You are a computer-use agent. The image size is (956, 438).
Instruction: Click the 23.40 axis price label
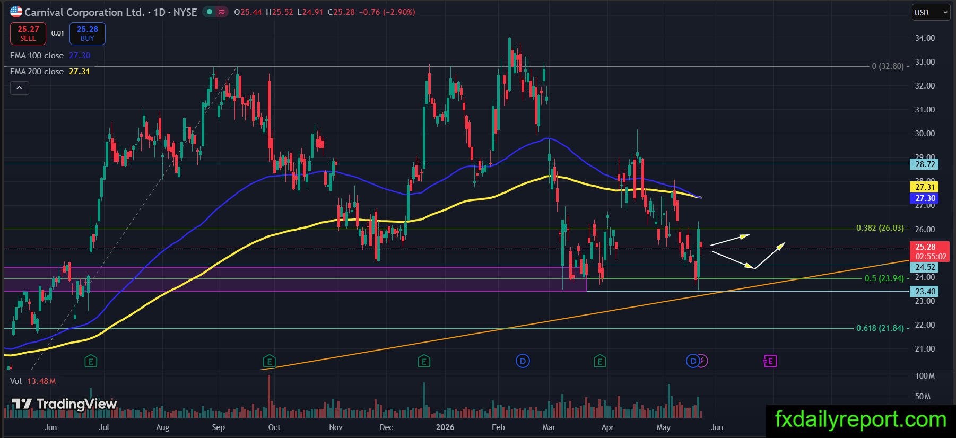[925, 291]
